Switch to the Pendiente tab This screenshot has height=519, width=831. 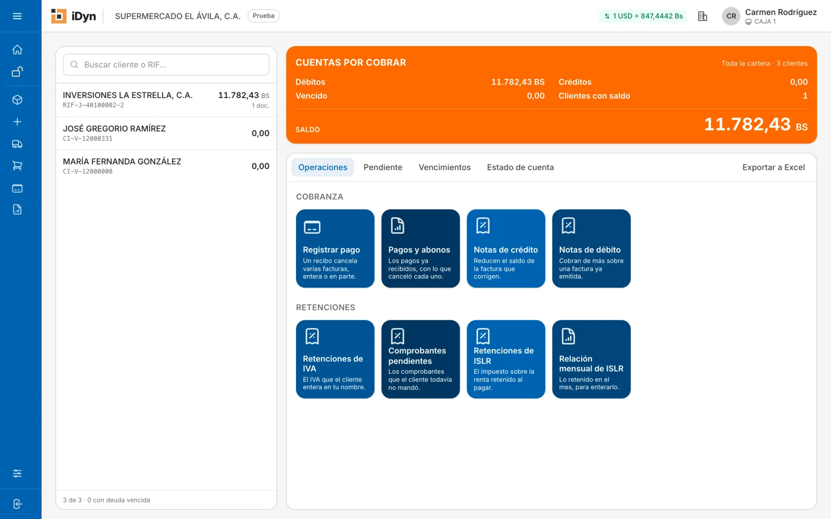tap(383, 167)
